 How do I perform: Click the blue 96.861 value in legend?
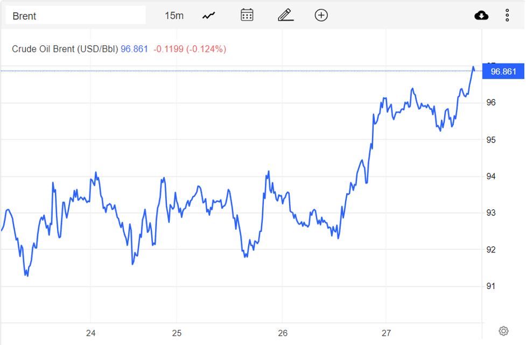(x=134, y=49)
